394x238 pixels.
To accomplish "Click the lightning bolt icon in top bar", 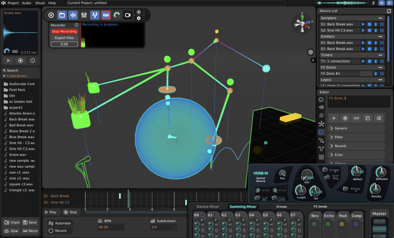I will point(374,3).
